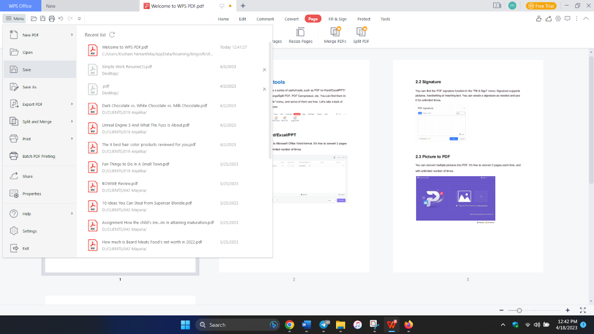
Task: Select the Split PDF tool
Action: [x=361, y=34]
